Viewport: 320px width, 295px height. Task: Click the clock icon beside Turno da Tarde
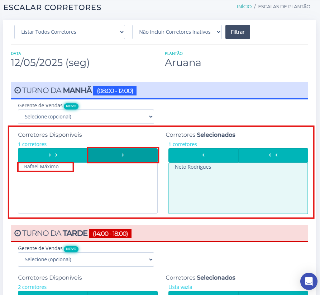point(18,233)
